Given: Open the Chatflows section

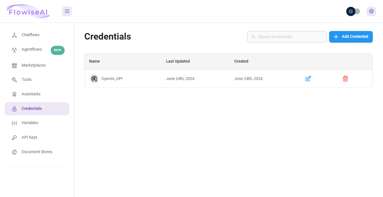Looking at the screenshot, I should (x=37, y=35).
